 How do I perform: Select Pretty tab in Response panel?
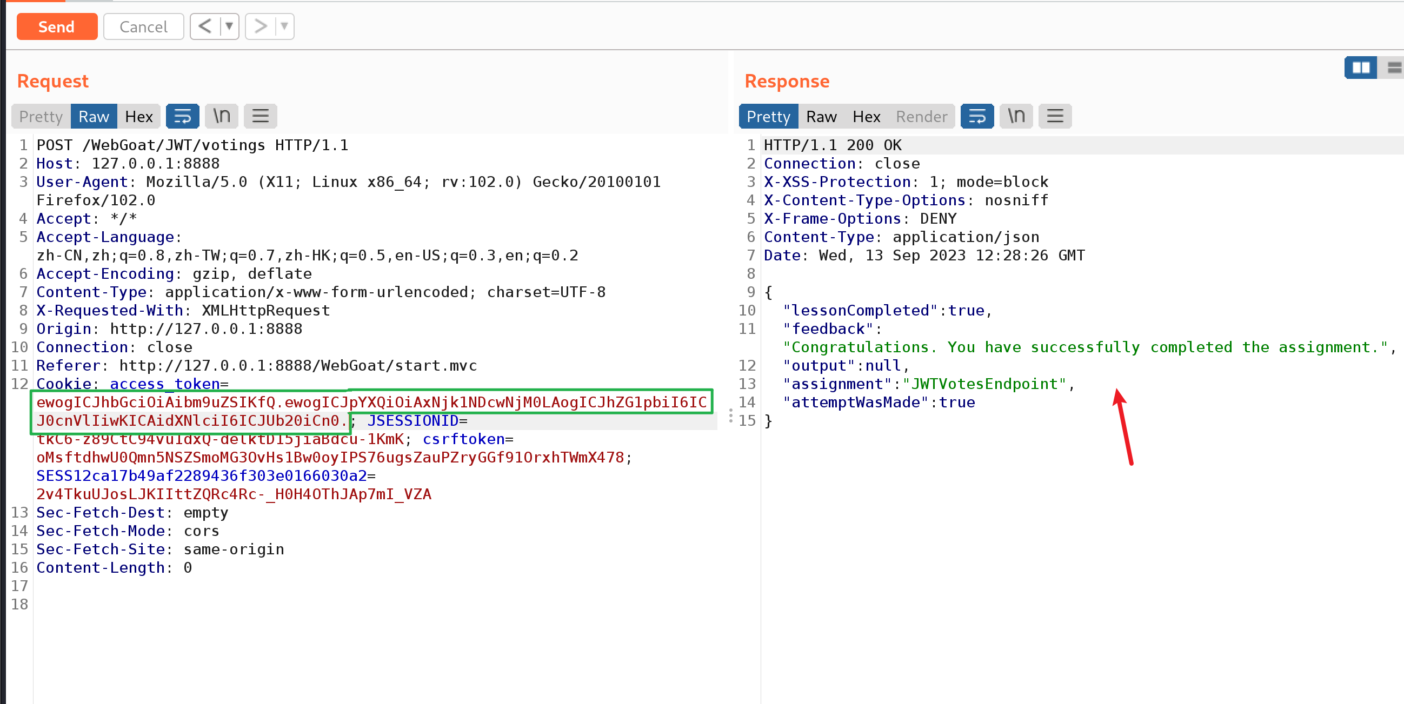tap(768, 116)
